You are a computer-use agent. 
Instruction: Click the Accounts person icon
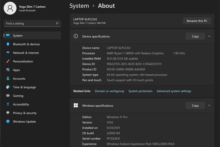[8, 78]
